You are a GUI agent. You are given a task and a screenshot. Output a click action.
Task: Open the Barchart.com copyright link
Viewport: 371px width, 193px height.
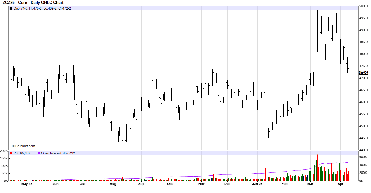pyautogui.click(x=23, y=146)
